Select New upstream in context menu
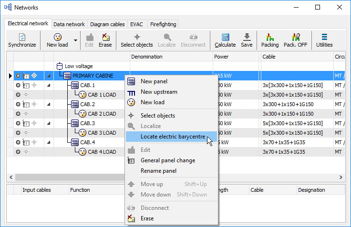 (158, 92)
